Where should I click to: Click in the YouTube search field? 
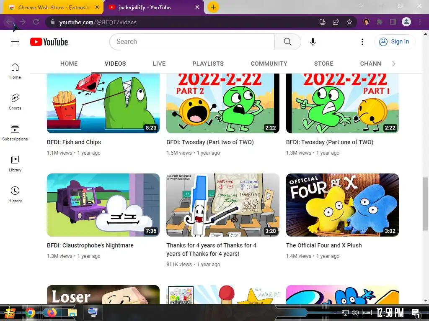192,41
